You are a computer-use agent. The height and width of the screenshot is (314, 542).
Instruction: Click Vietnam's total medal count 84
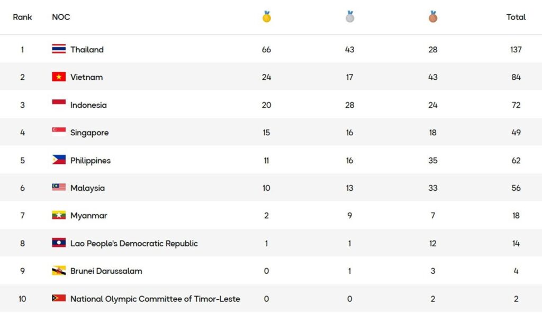(x=516, y=77)
